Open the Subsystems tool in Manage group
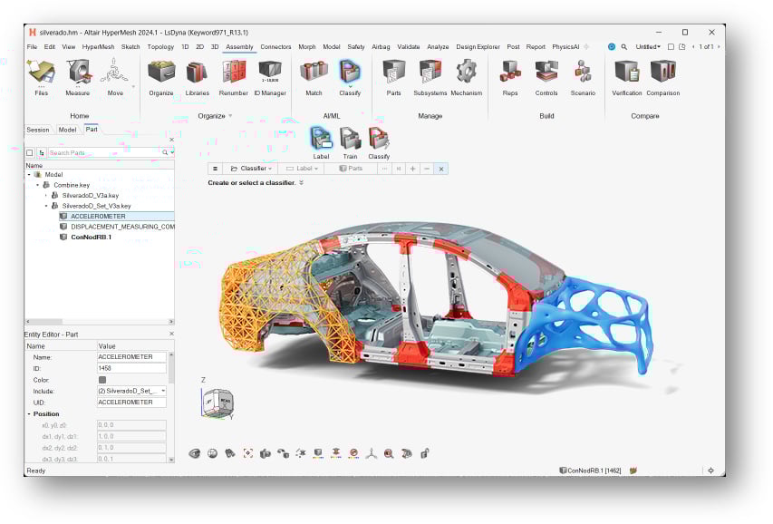 point(430,76)
